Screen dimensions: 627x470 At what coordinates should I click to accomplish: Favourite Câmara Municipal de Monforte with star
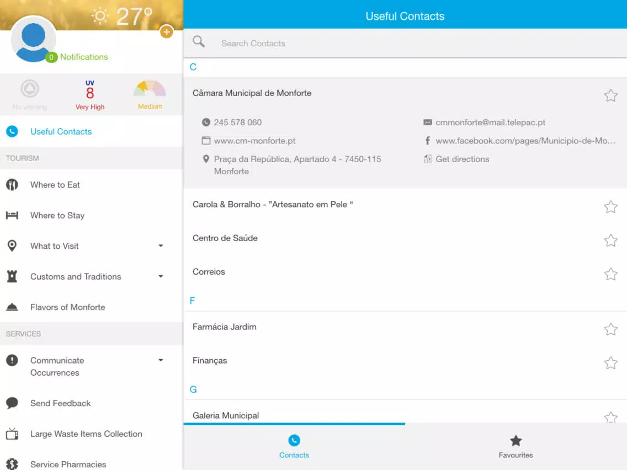[610, 95]
